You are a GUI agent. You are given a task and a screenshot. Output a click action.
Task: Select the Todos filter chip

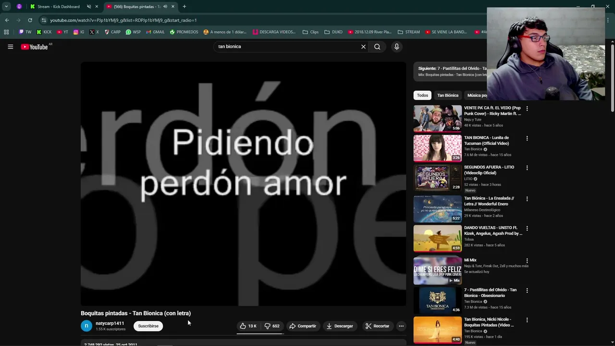coord(422,95)
